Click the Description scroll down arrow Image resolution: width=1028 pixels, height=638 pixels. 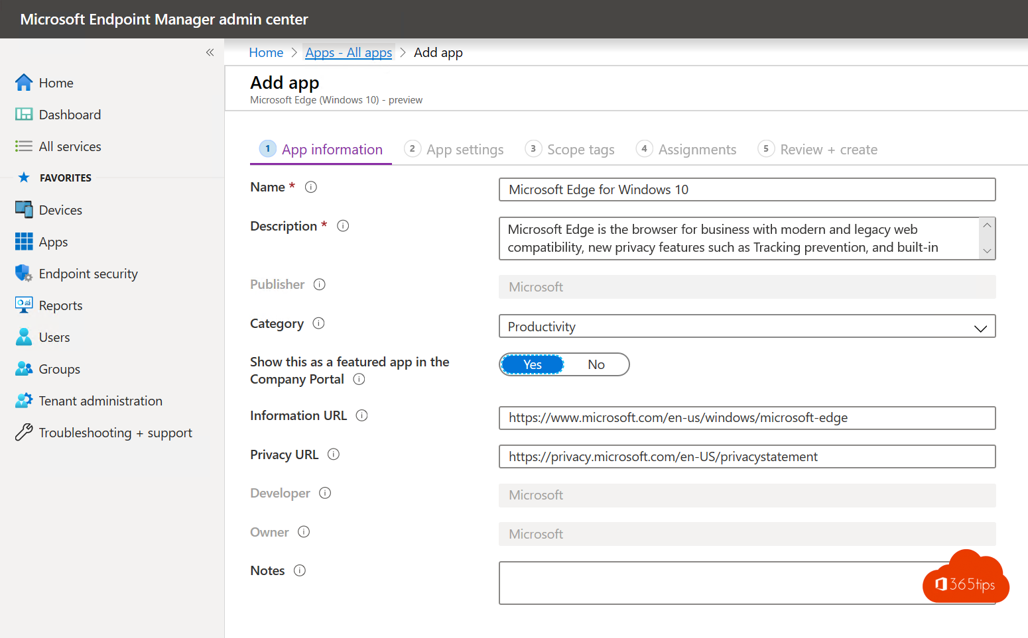coord(987,251)
